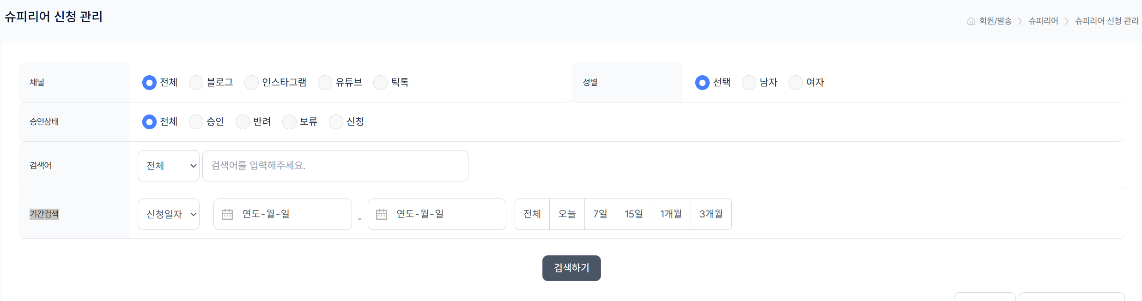Screen dimensions: 1142x301
Task: Select 반려 status radio button
Action: [243, 121]
